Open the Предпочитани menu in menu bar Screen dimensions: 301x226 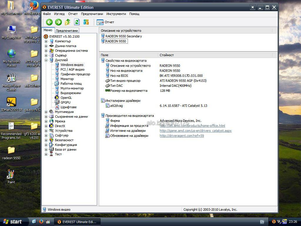pos(92,14)
